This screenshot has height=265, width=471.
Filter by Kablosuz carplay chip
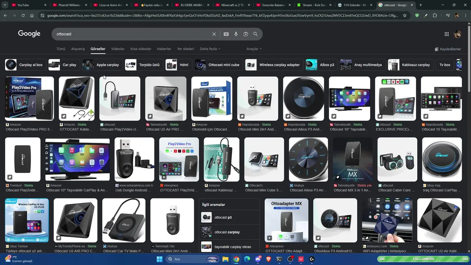pyautogui.click(x=410, y=65)
